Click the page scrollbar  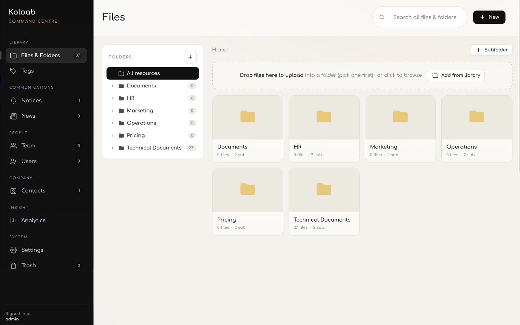coord(519,86)
